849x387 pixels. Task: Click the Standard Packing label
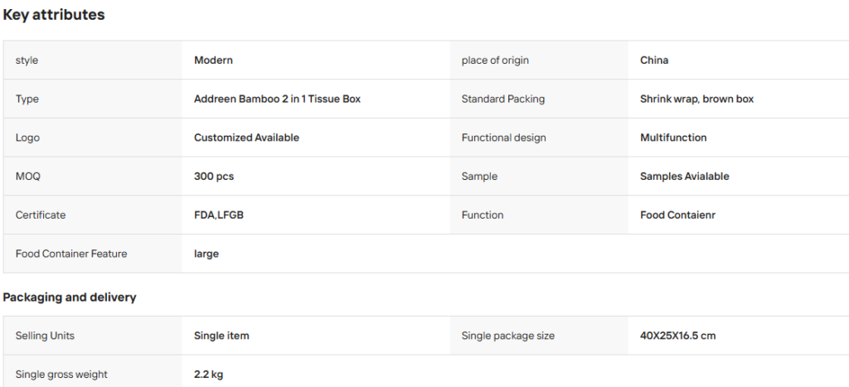pos(503,99)
